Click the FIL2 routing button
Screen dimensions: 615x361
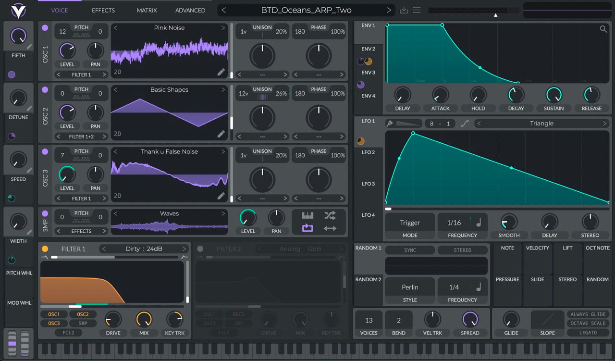click(x=68, y=333)
